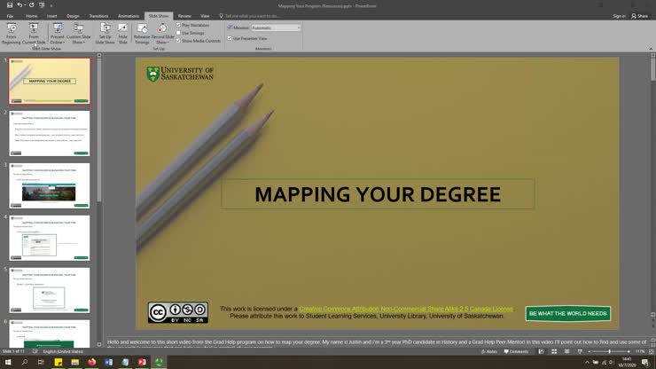Expand Custom Slide Show dropdown

[79, 37]
